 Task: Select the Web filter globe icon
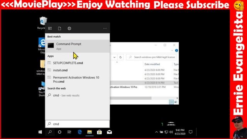[x=69, y=28]
